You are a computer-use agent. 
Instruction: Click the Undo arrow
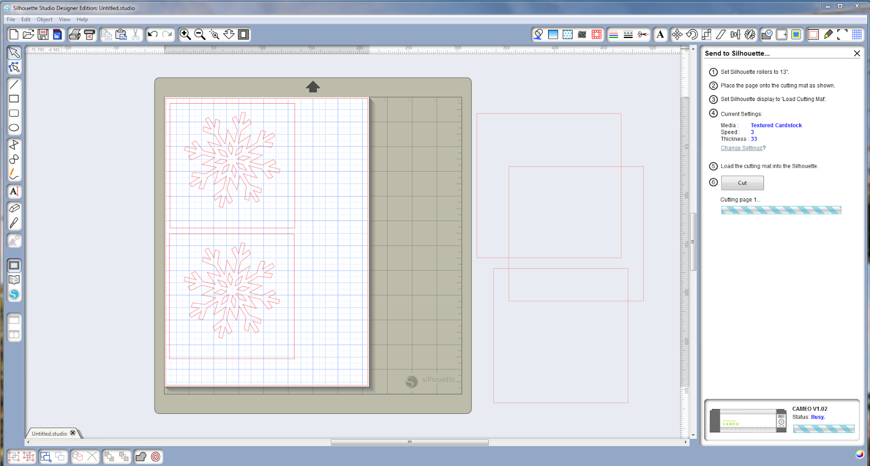pos(153,34)
